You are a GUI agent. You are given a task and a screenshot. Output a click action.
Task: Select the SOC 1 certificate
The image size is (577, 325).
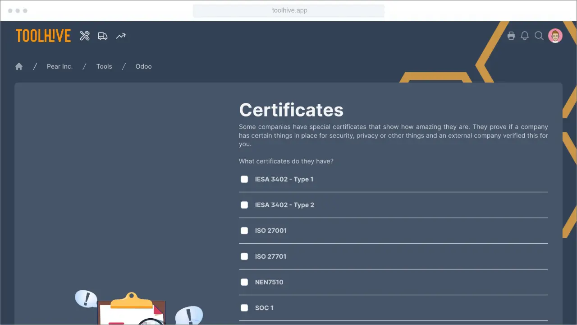coord(244,308)
